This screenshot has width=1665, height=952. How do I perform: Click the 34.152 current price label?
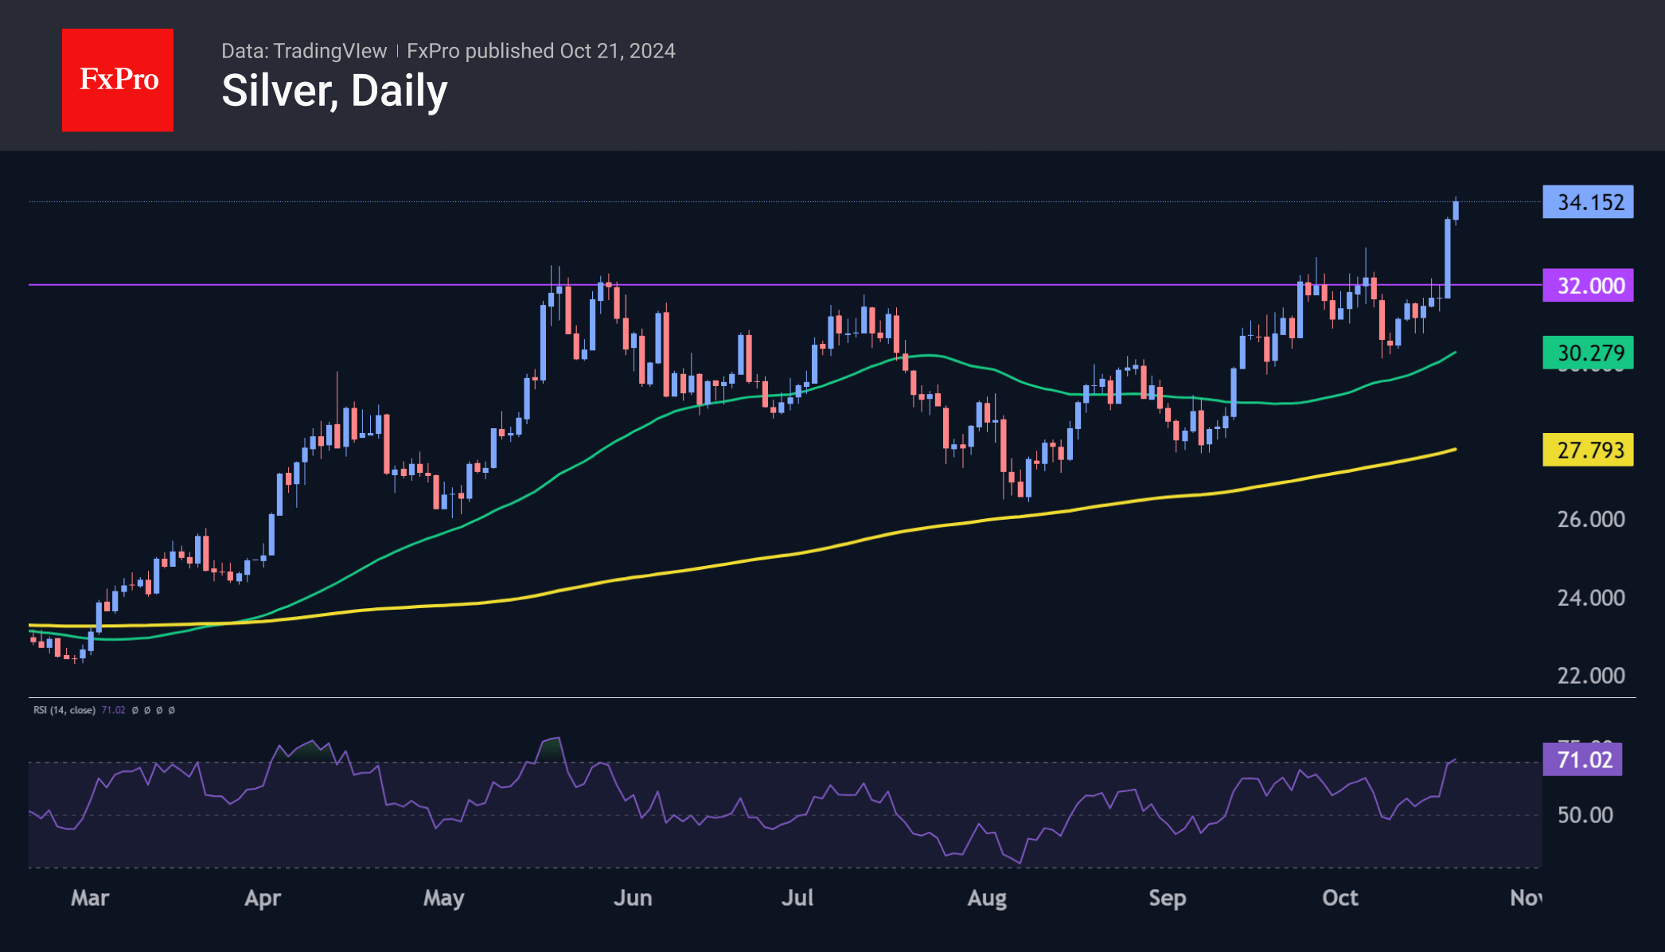click(1588, 202)
